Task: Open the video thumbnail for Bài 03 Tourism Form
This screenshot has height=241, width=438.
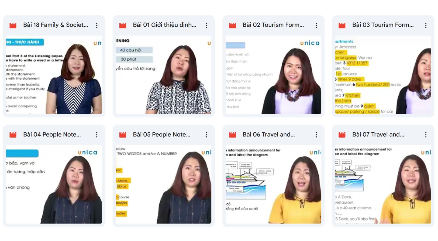Action: 383,75
